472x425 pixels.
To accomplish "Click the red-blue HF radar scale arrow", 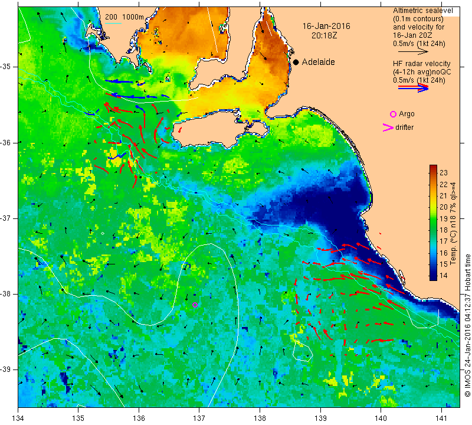I will 413,88.
